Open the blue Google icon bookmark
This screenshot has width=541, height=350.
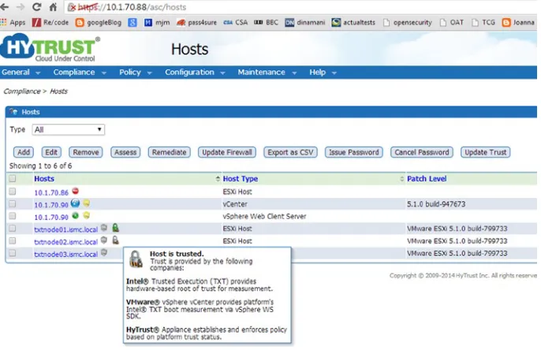pos(132,23)
